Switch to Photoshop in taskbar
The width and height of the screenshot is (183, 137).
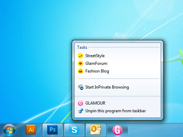tap(53, 130)
